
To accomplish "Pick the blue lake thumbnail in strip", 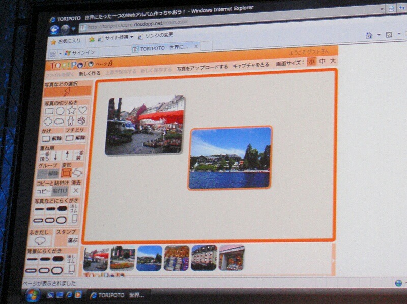I will tap(150, 258).
